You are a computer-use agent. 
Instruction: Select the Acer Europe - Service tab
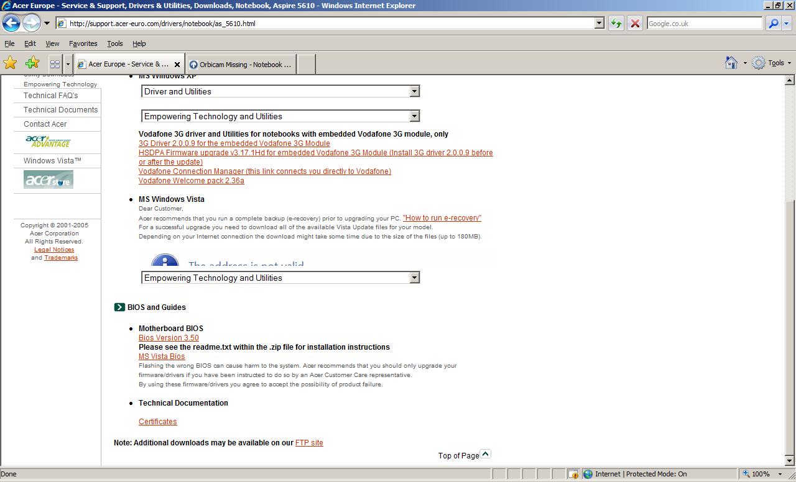point(129,64)
